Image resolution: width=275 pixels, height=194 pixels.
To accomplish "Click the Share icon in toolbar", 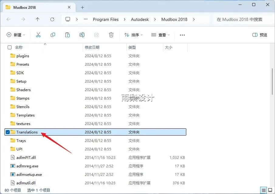I will [97, 35].
